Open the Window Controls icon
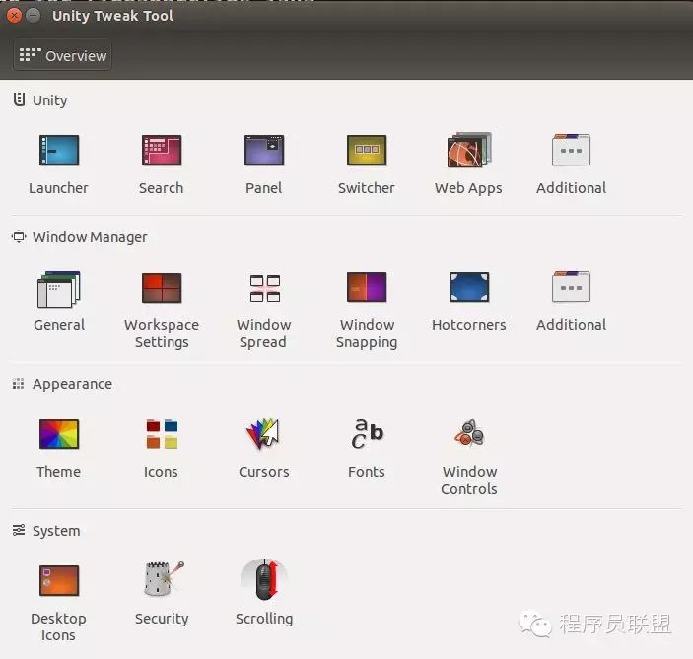 pos(469,432)
